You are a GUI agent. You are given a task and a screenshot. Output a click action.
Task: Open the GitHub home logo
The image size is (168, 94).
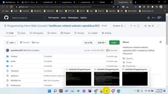click(6, 17)
